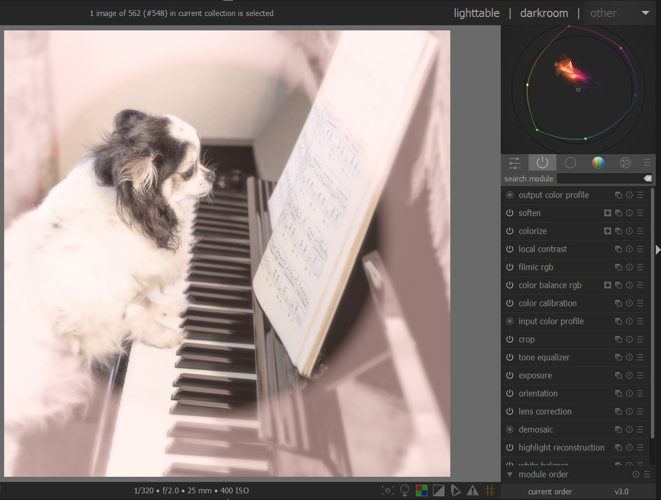661x500 pixels.
Task: Switch to lighttable view
Action: coord(476,13)
